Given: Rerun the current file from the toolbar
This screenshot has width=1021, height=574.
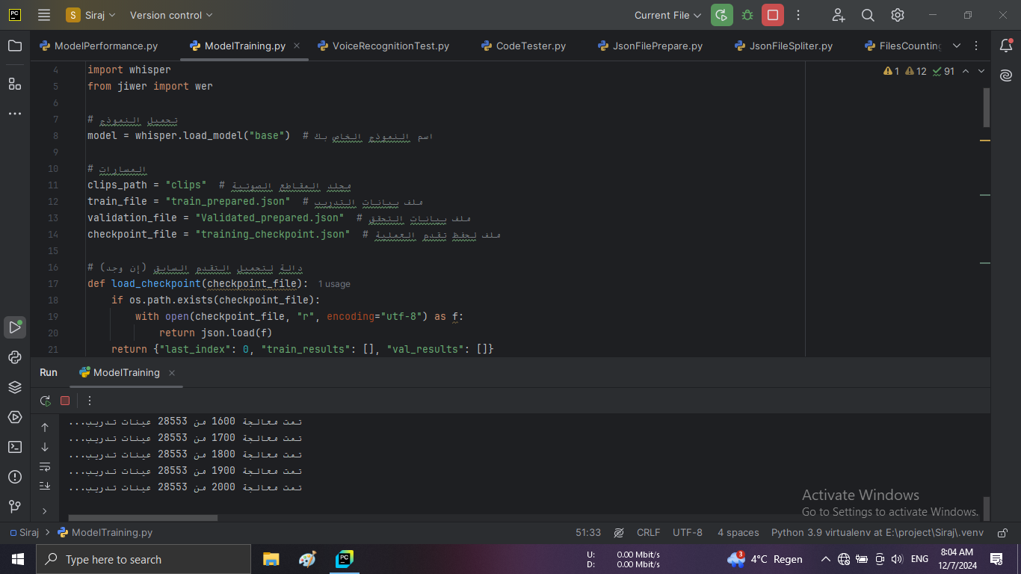Looking at the screenshot, I should point(721,15).
